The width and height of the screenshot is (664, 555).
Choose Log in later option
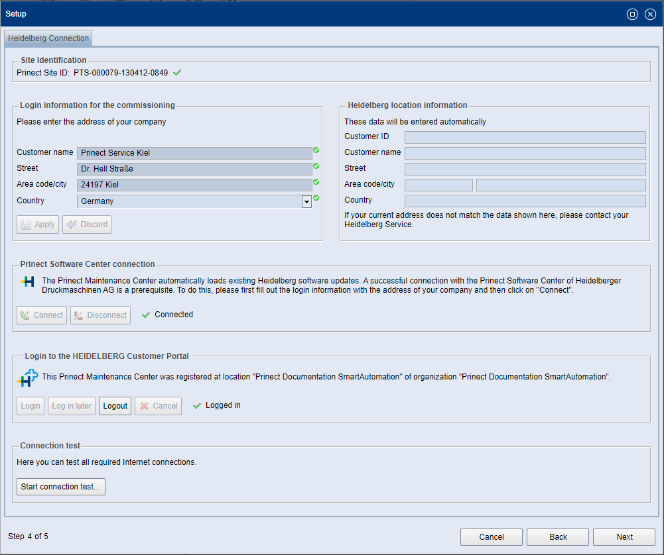(x=71, y=405)
